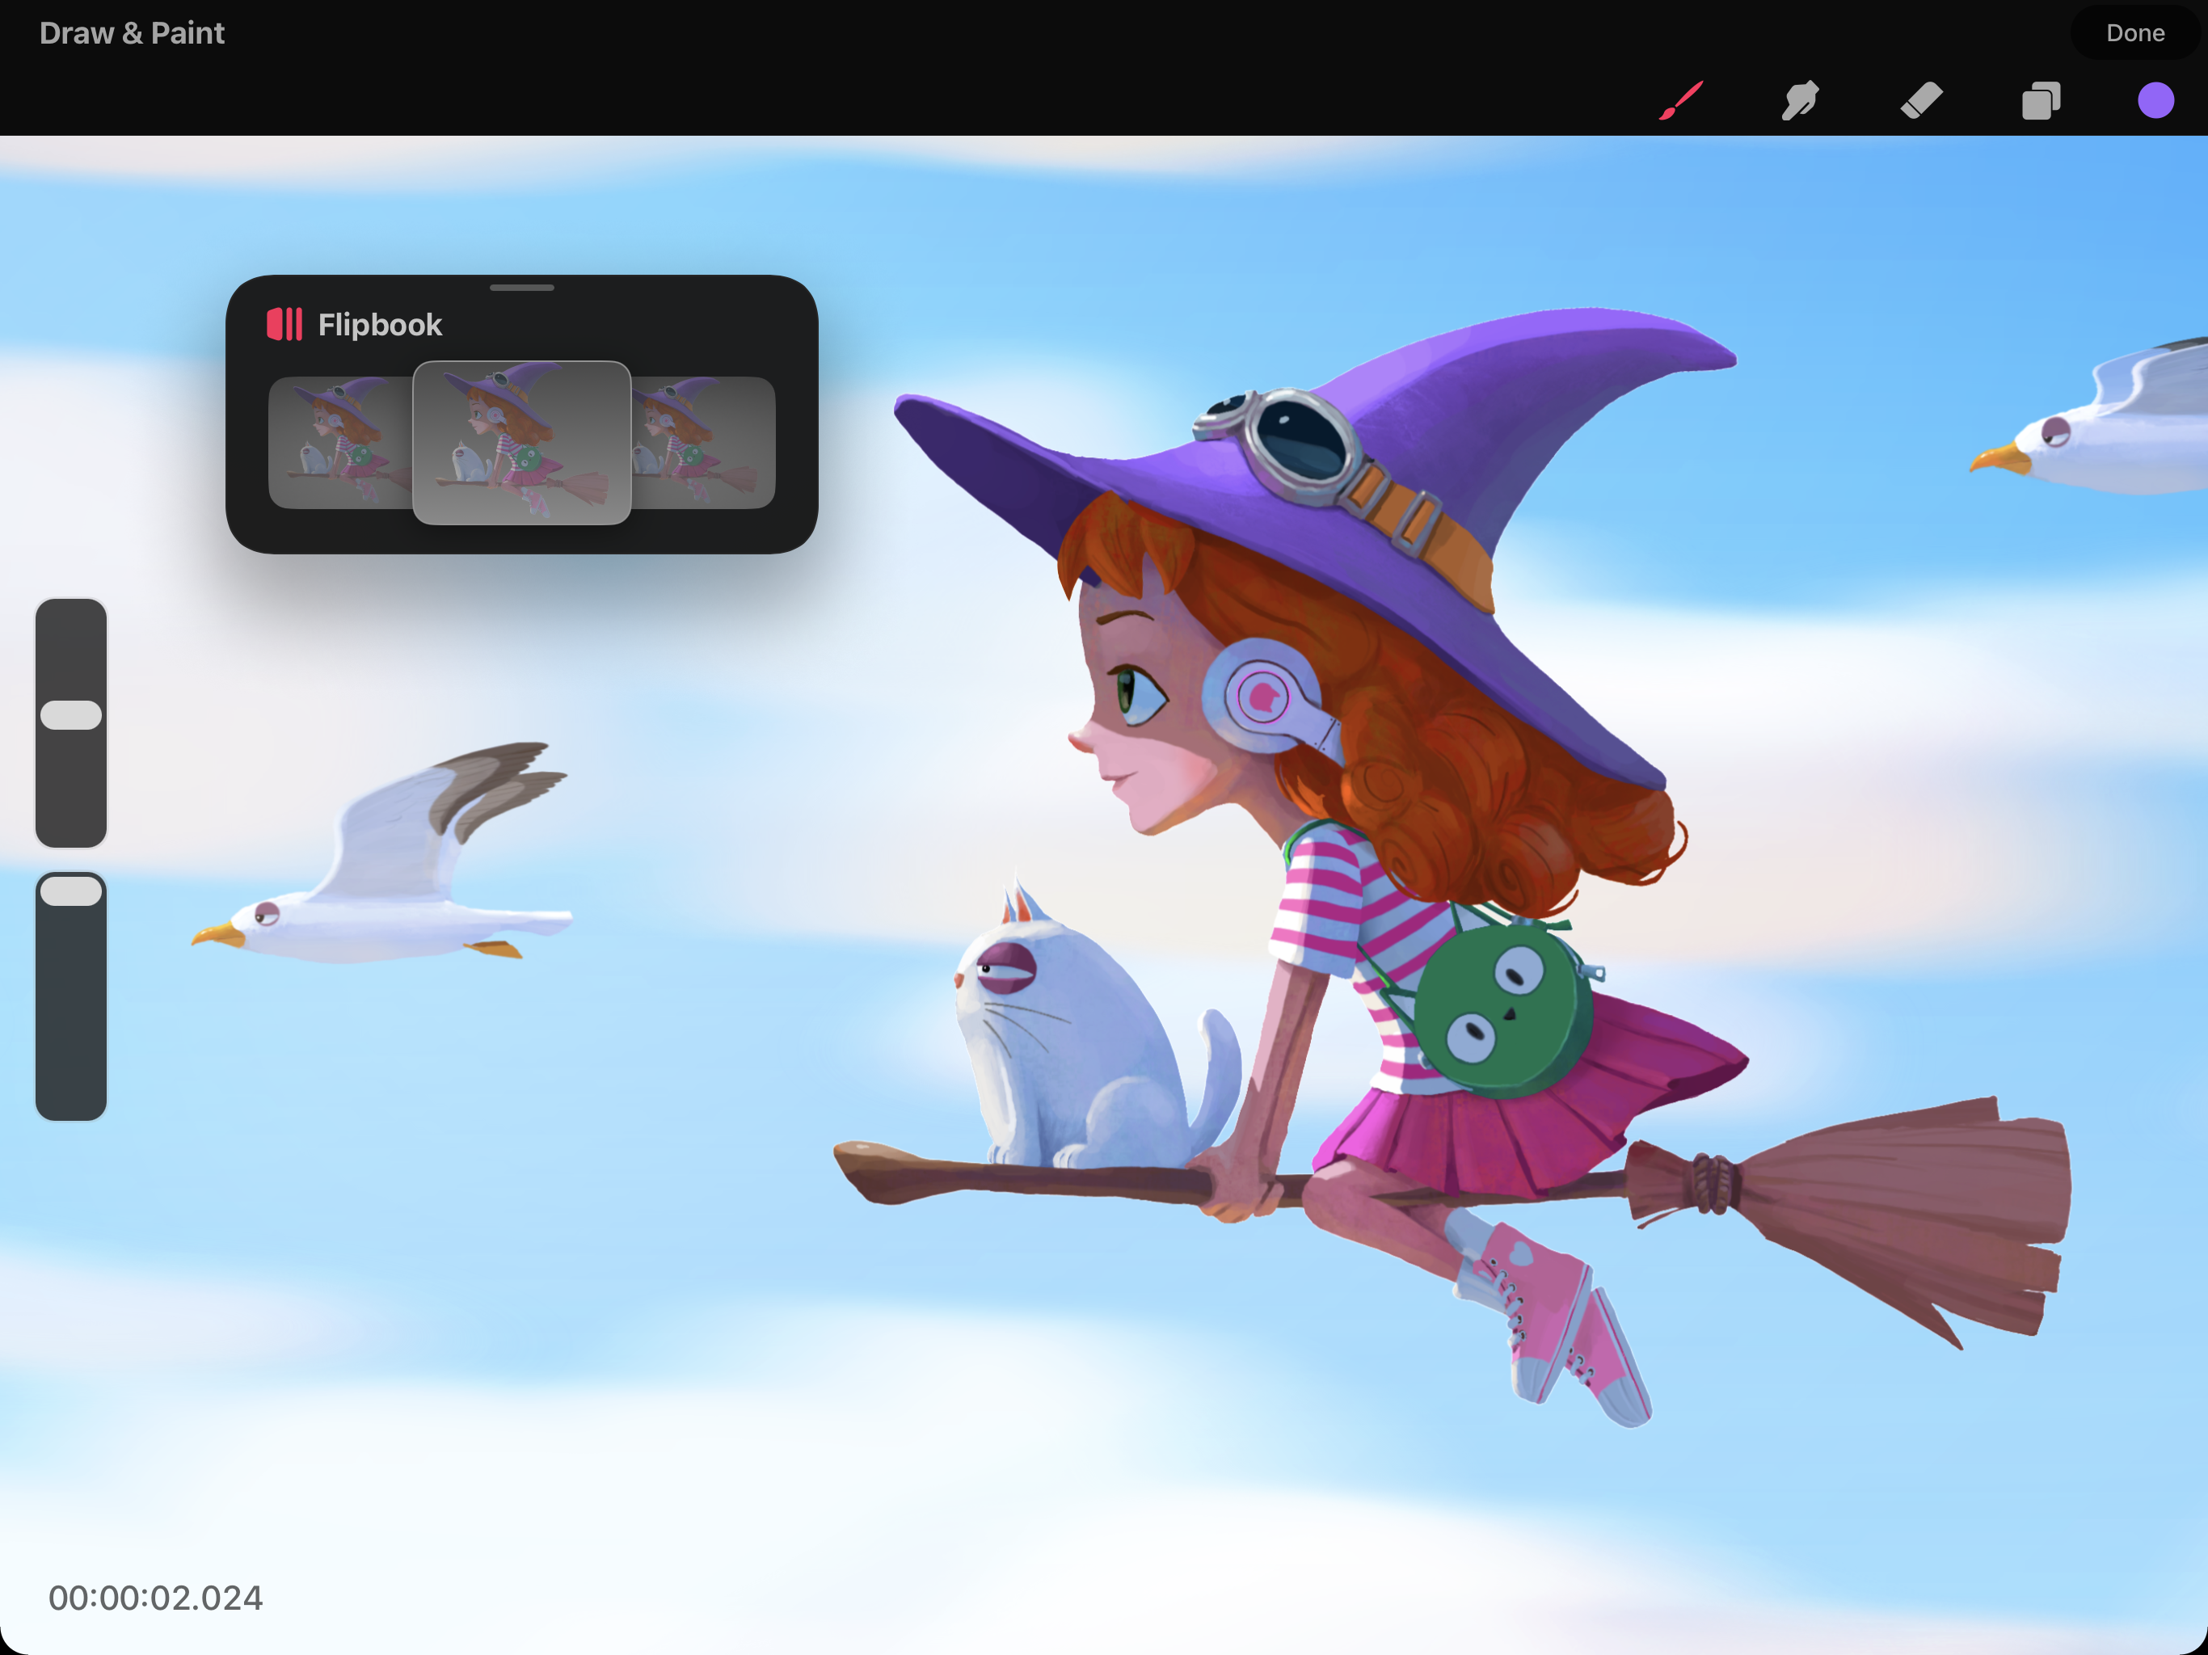Open the Layers panel
Image resolution: width=2208 pixels, height=1655 pixels.
point(2041,101)
